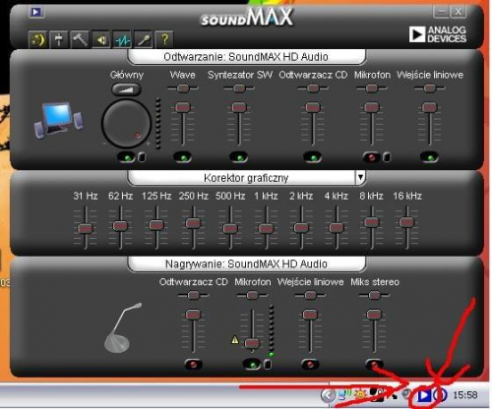This screenshot has height=409, width=492.
Task: Click the 'Odtwarzanie: SoundMAX HD Audio' header
Action: 246,57
